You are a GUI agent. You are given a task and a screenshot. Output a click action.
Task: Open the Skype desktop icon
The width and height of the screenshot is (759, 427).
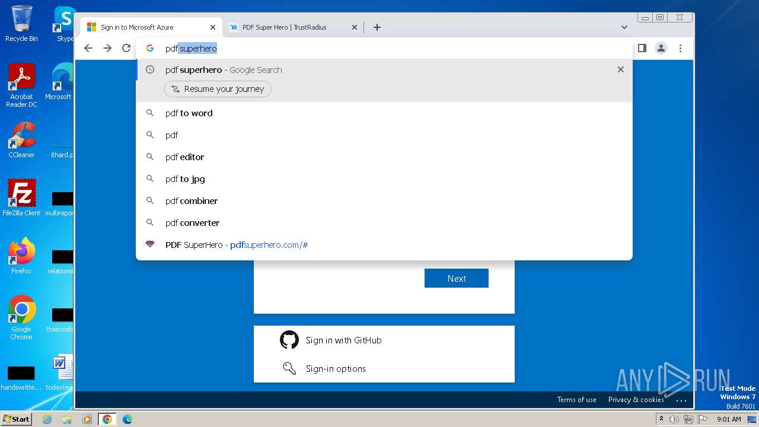(x=63, y=24)
